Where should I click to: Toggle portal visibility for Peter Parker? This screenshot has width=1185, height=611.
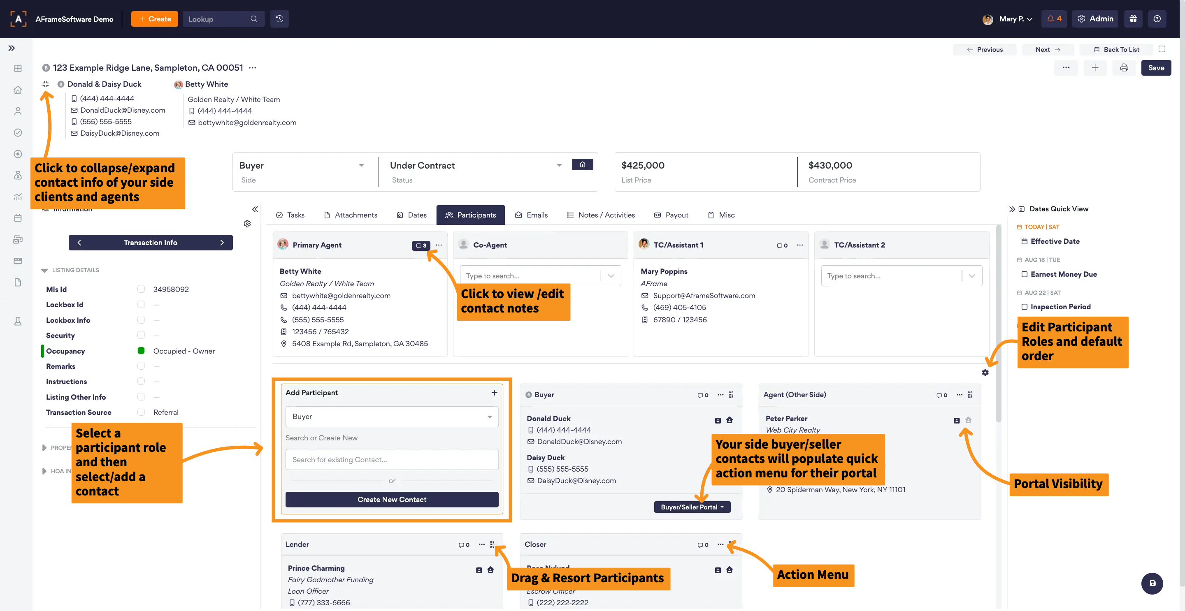(968, 420)
